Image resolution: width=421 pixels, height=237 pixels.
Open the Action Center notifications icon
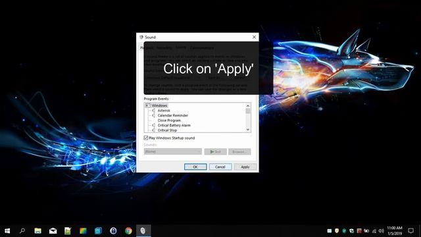coord(410,231)
